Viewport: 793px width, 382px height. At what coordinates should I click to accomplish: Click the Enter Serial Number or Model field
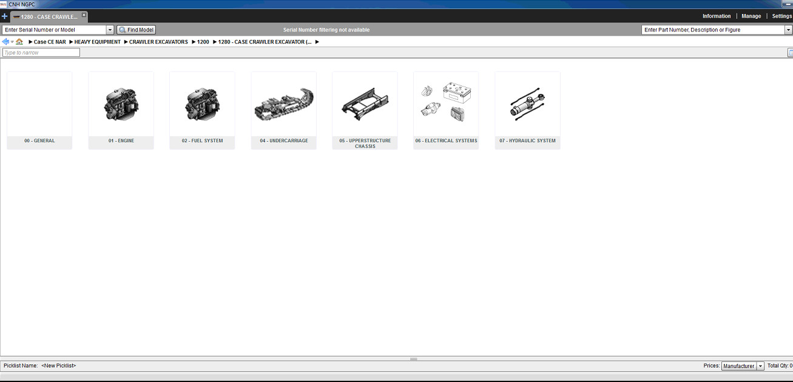(x=54, y=30)
